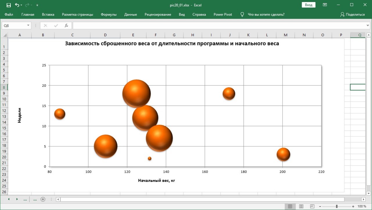Open the Insert Function fx icon
This screenshot has height=210, width=372.
(66, 26)
